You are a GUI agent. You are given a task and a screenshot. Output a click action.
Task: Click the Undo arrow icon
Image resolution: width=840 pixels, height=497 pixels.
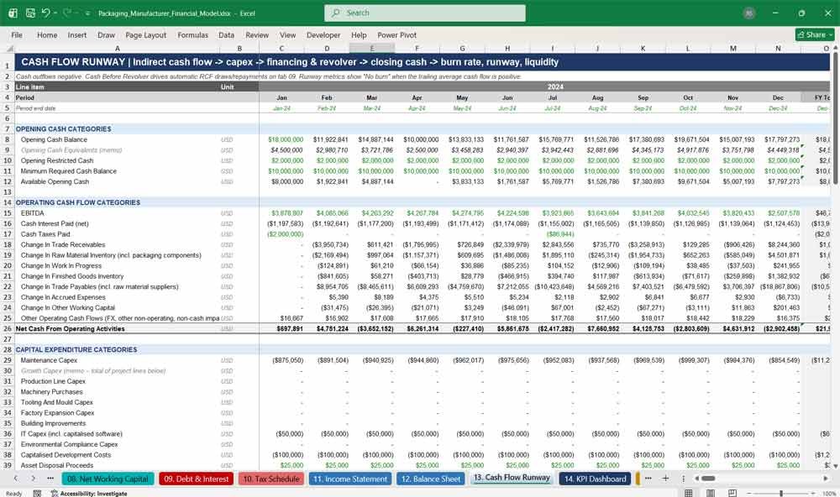(x=46, y=13)
